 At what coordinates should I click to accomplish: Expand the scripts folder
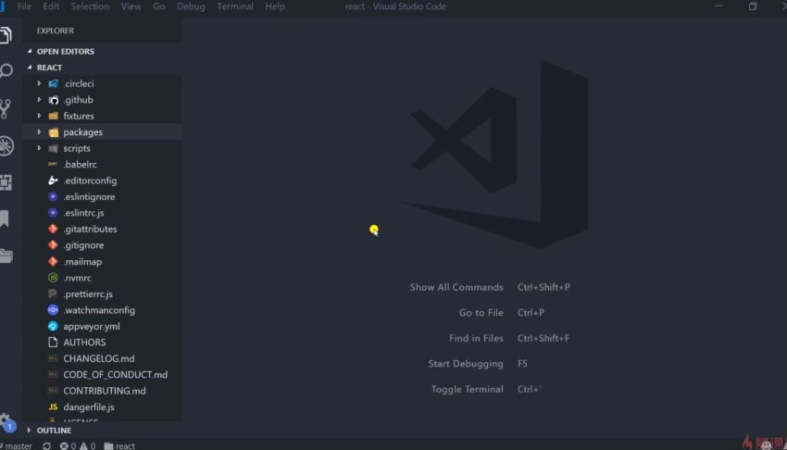click(x=76, y=148)
